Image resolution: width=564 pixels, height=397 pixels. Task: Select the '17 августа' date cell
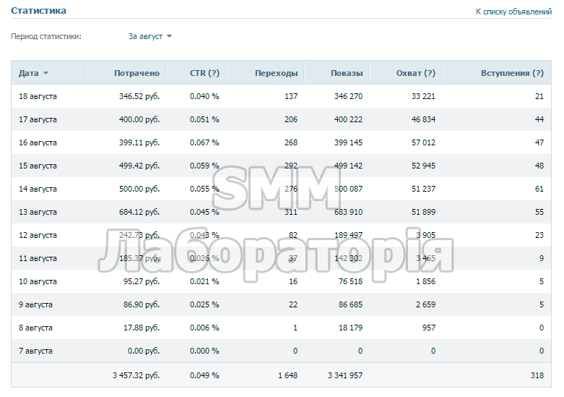pos(38,119)
